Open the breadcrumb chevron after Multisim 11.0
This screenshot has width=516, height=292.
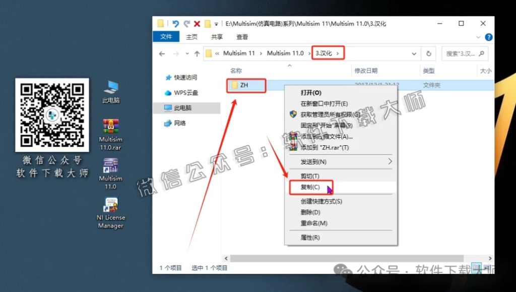point(309,53)
